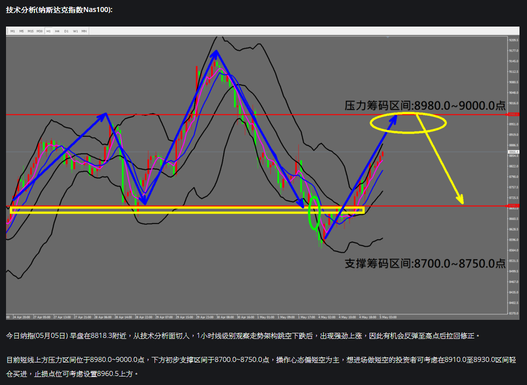
Task: Click the chart text 支撑筹码区间:8700.0~8750.0点
Action: pos(425,263)
